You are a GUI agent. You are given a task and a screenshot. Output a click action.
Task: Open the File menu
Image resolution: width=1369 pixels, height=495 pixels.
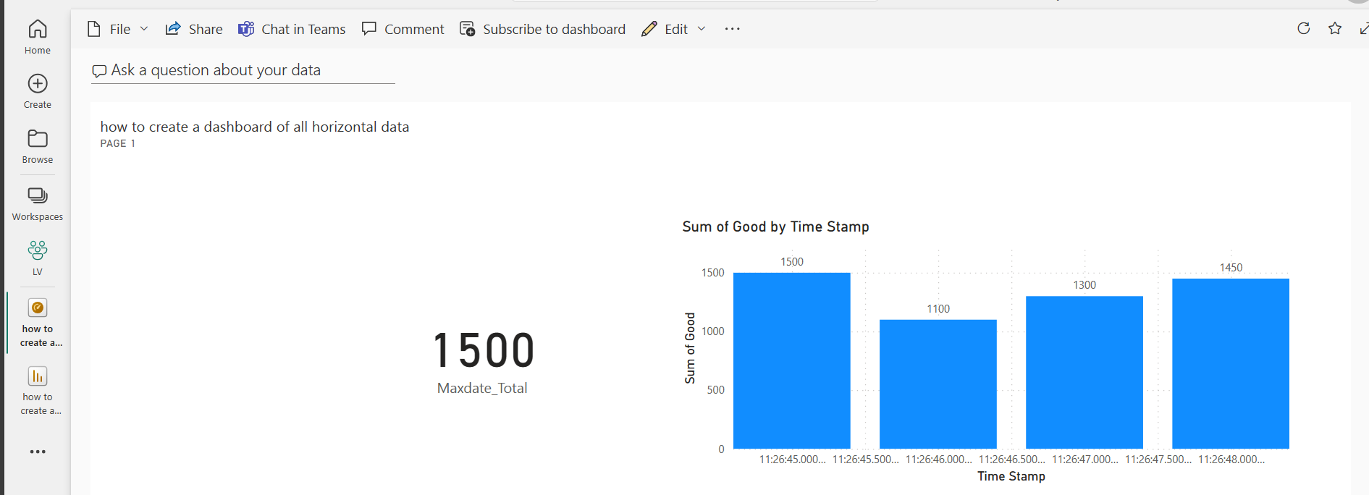[x=117, y=29]
